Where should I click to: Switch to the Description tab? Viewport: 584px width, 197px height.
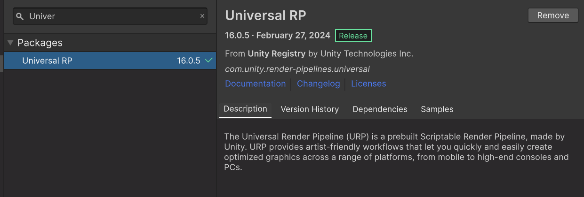[245, 109]
